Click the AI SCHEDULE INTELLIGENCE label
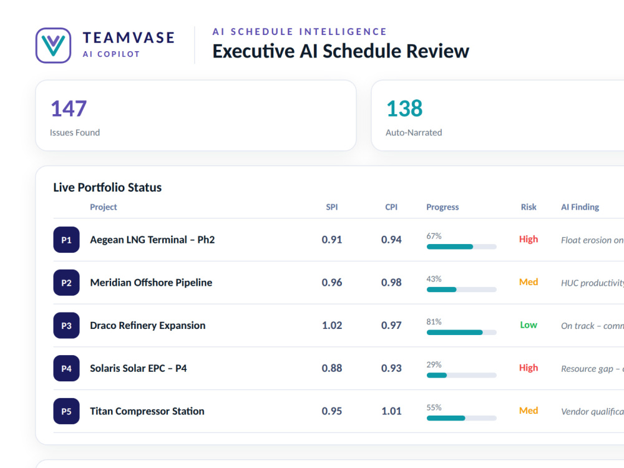The height and width of the screenshot is (468, 624). 300,32
